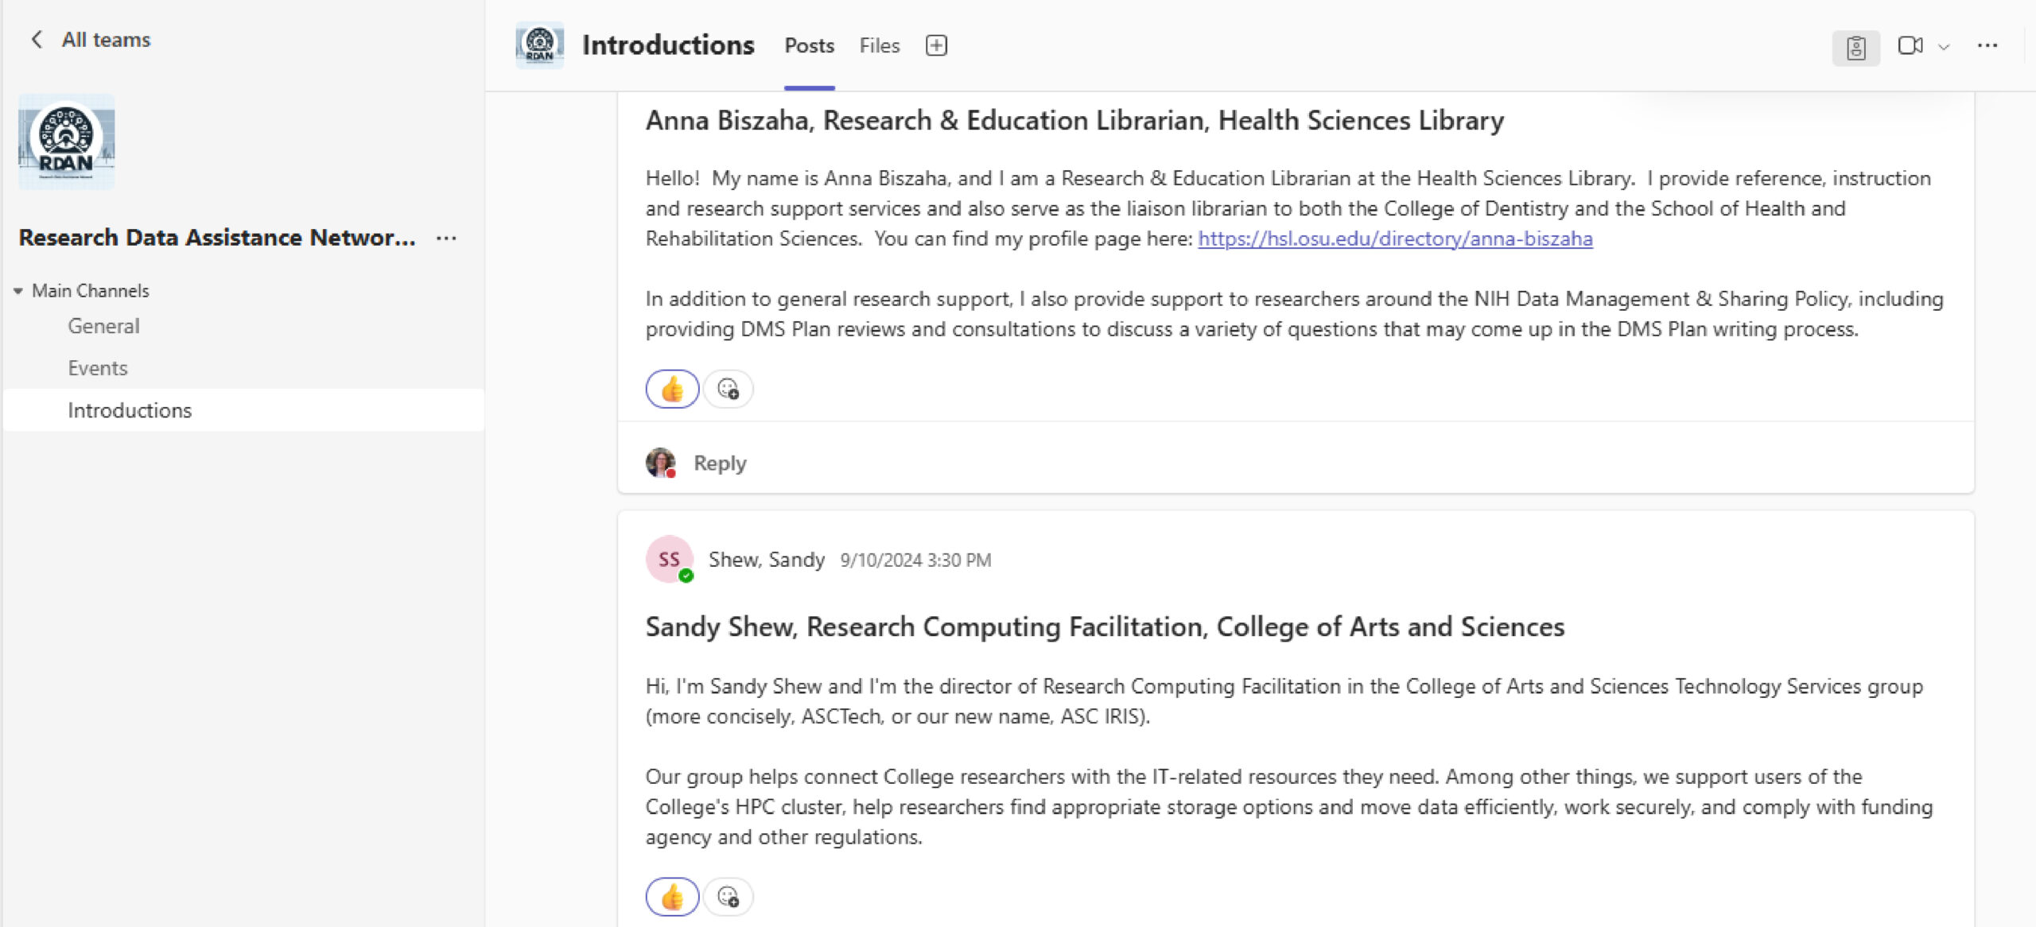Open the Files tab in Introductions
This screenshot has width=2036, height=927.
click(x=880, y=45)
